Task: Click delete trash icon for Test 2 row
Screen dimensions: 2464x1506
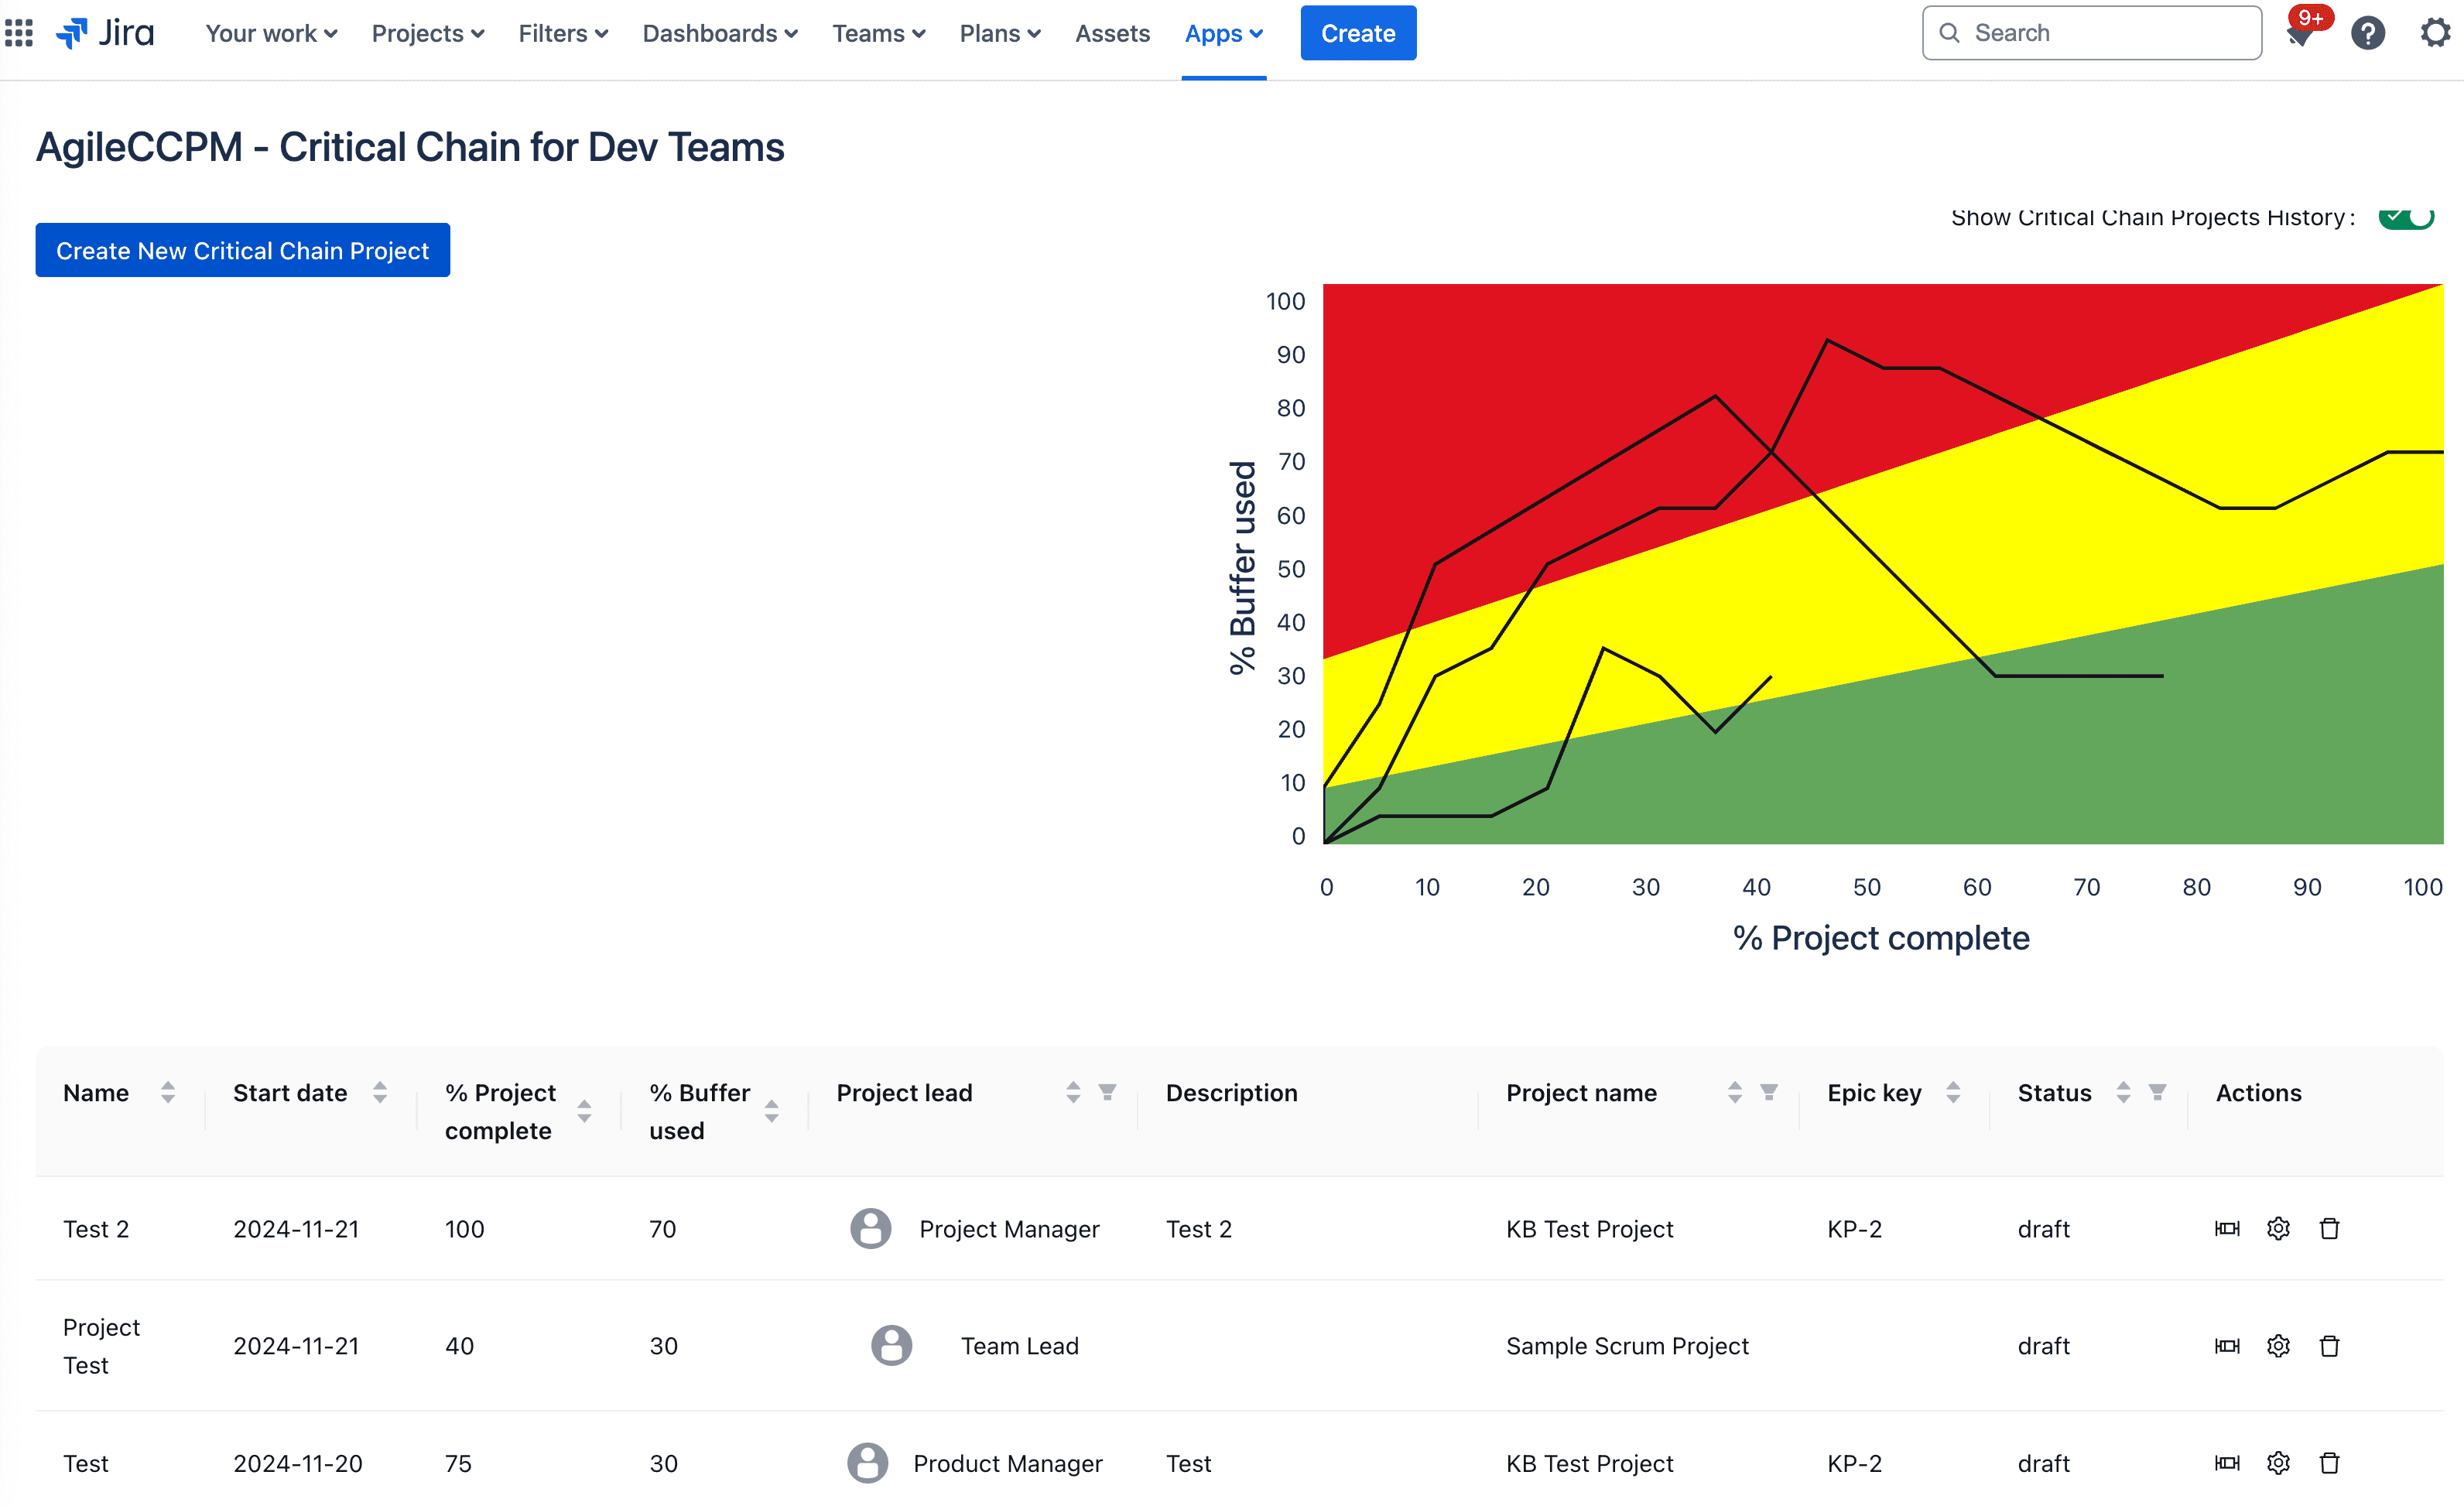Action: [x=2329, y=1228]
